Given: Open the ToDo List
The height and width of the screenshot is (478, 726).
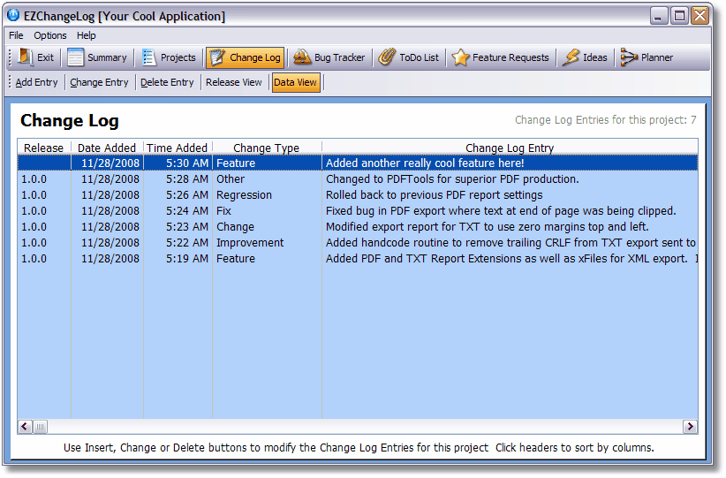Looking at the screenshot, I should 408,58.
